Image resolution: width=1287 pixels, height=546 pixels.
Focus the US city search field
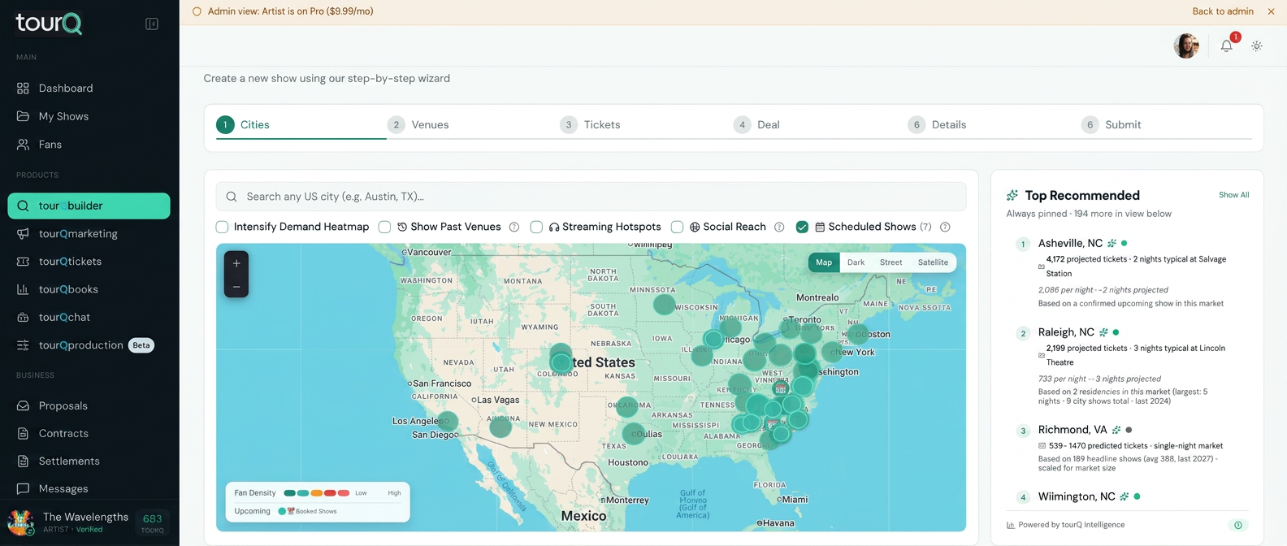point(591,197)
